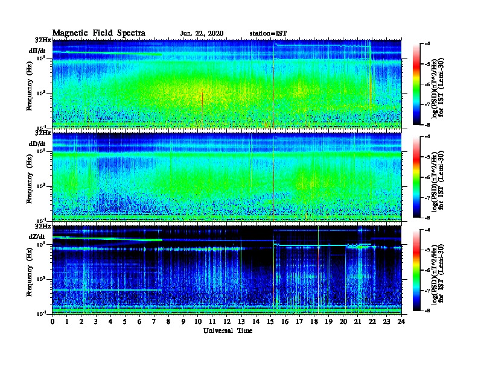Screen dimensions: 478x369
Task: Click the dH/dt panel's Frequency (Hz) axis label
Action: [29, 86]
